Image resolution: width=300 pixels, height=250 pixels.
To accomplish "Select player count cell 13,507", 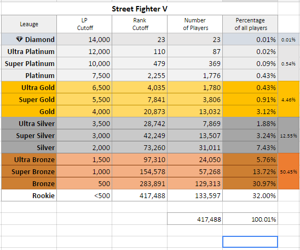I will point(195,135).
